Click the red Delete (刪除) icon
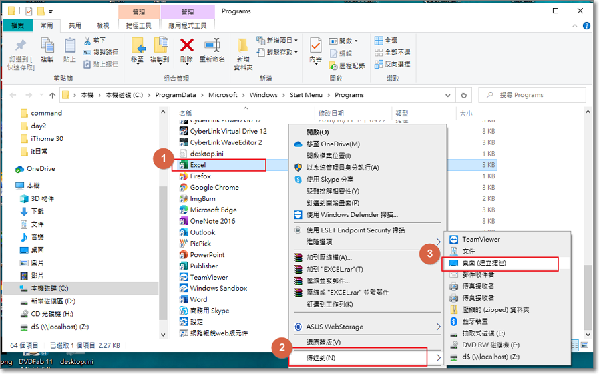 (187, 45)
